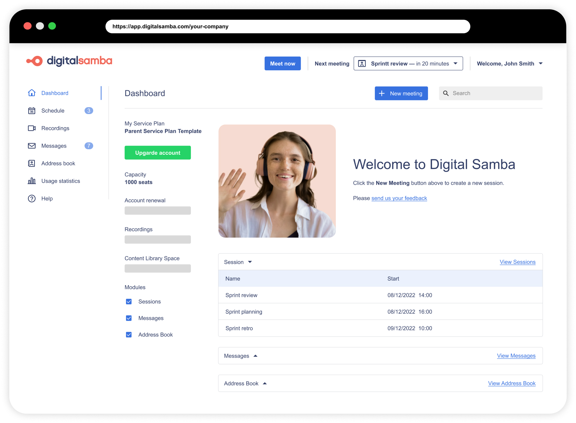Open Address book contact icon in sidebar
This screenshot has width=576, height=423.
click(31, 163)
